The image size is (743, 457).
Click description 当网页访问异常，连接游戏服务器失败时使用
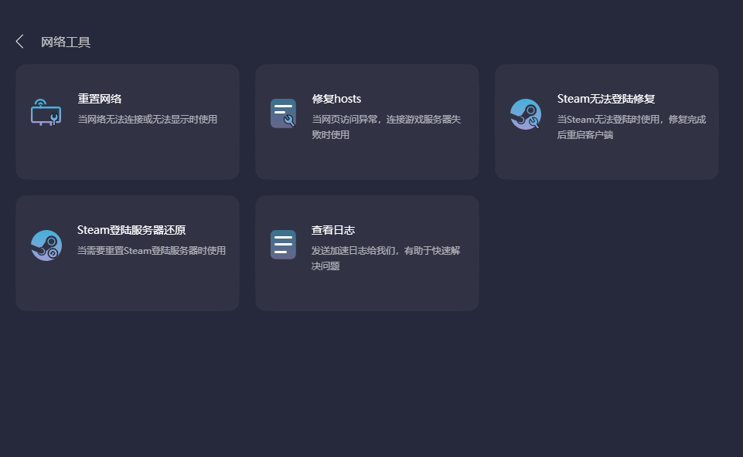(386, 127)
